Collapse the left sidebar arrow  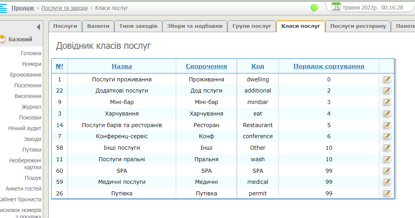[38, 27]
